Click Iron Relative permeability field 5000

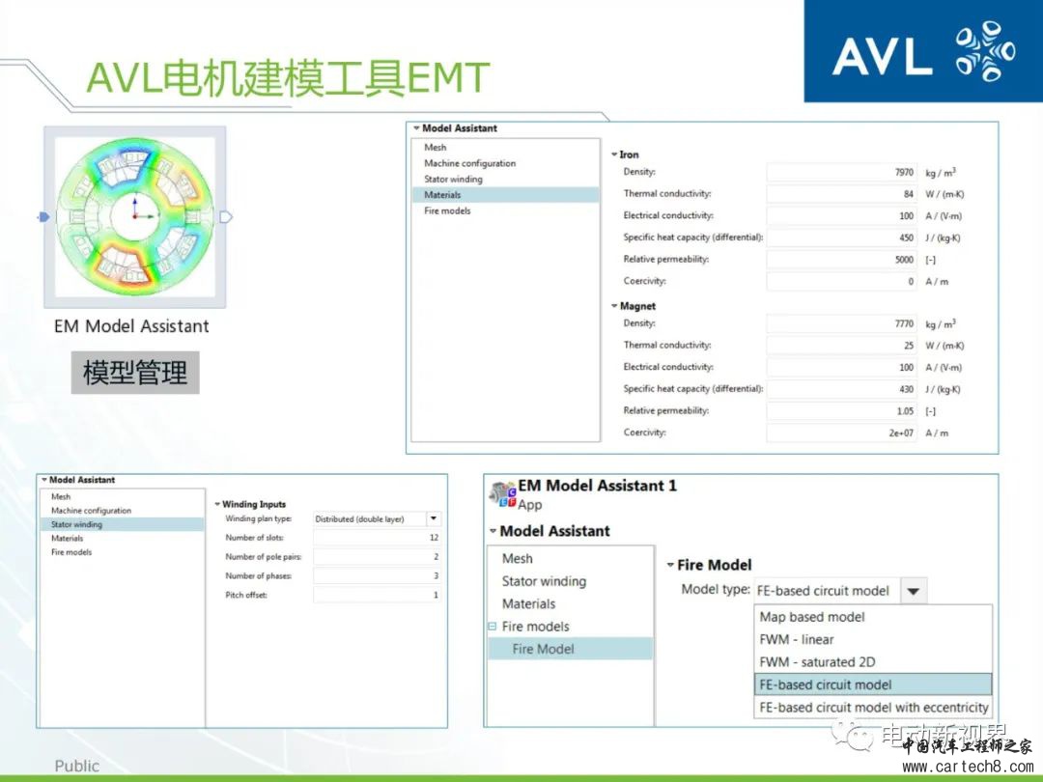tap(841, 260)
